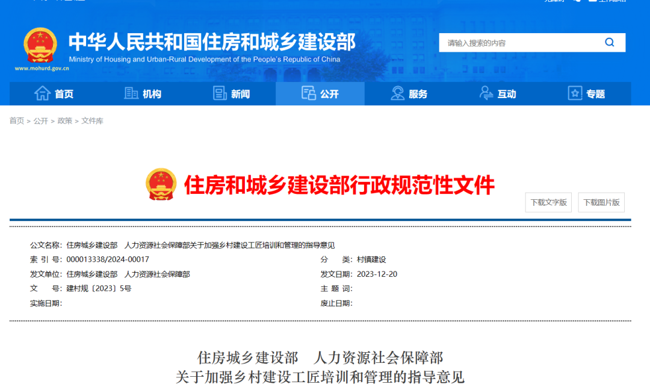This screenshot has width=650, height=390.
Task: Click the national emblem logo in header
Action: [40, 45]
